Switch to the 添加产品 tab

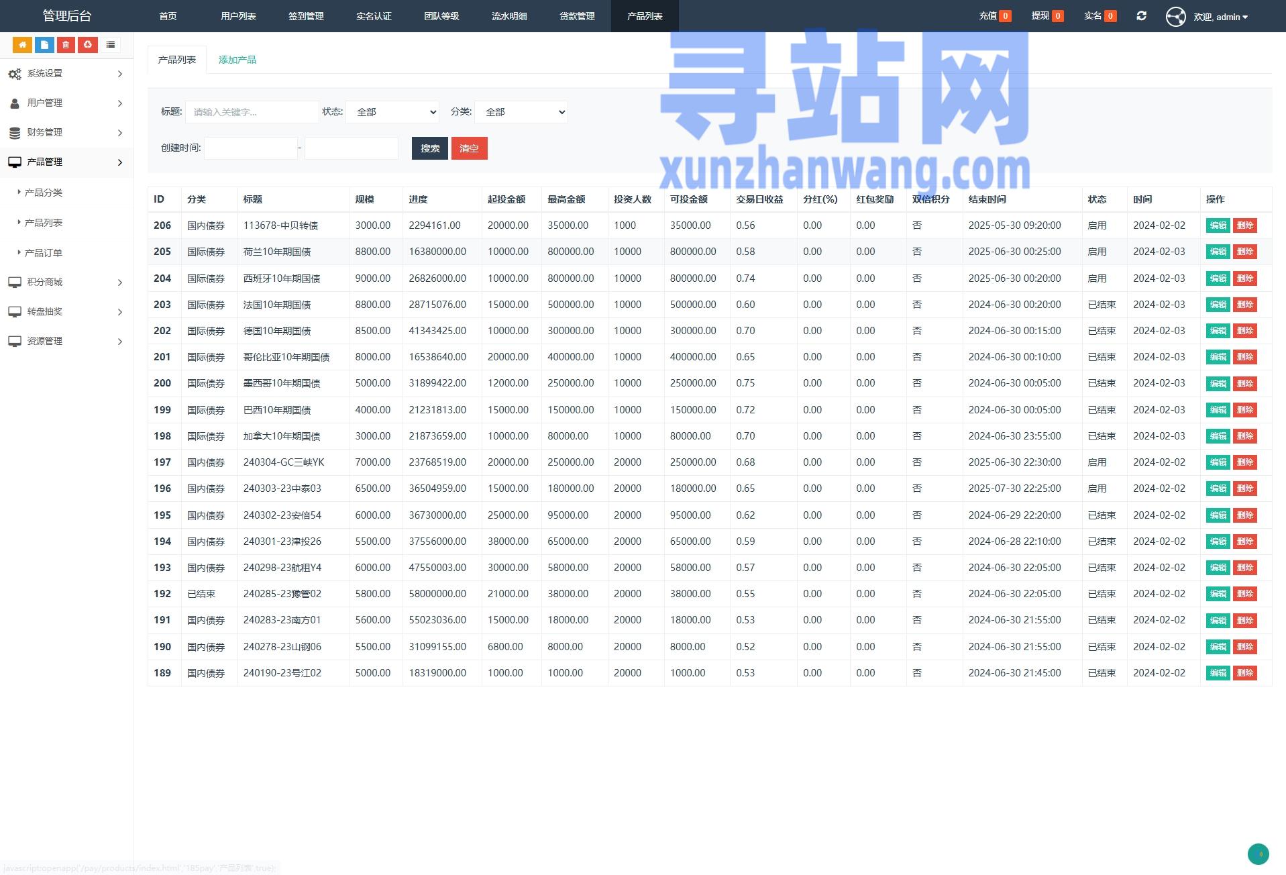(x=237, y=60)
